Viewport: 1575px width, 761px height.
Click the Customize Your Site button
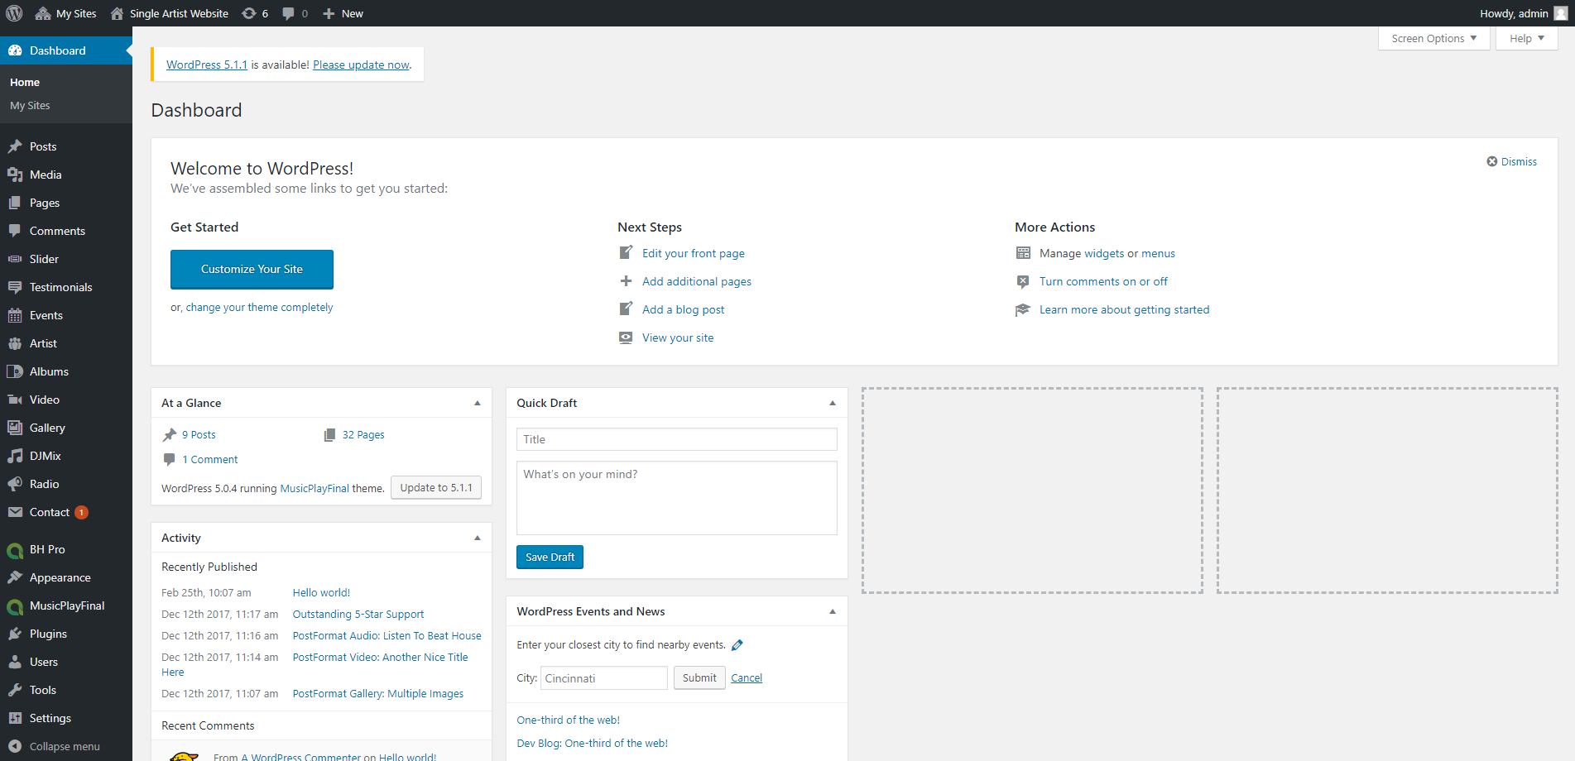click(252, 269)
